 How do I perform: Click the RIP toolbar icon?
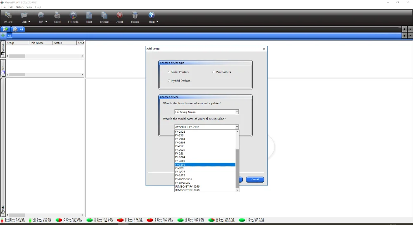coord(41,16)
